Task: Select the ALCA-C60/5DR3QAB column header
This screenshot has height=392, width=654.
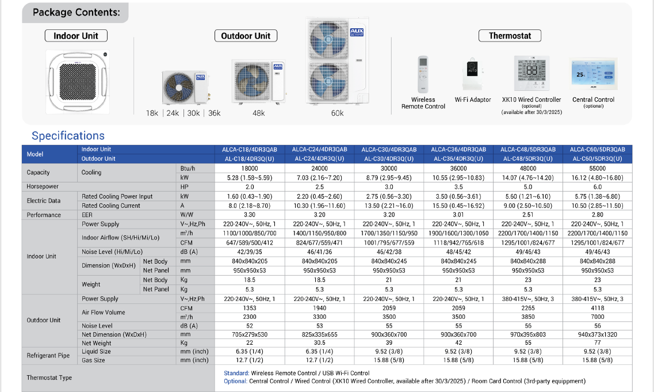Action: click(x=597, y=150)
